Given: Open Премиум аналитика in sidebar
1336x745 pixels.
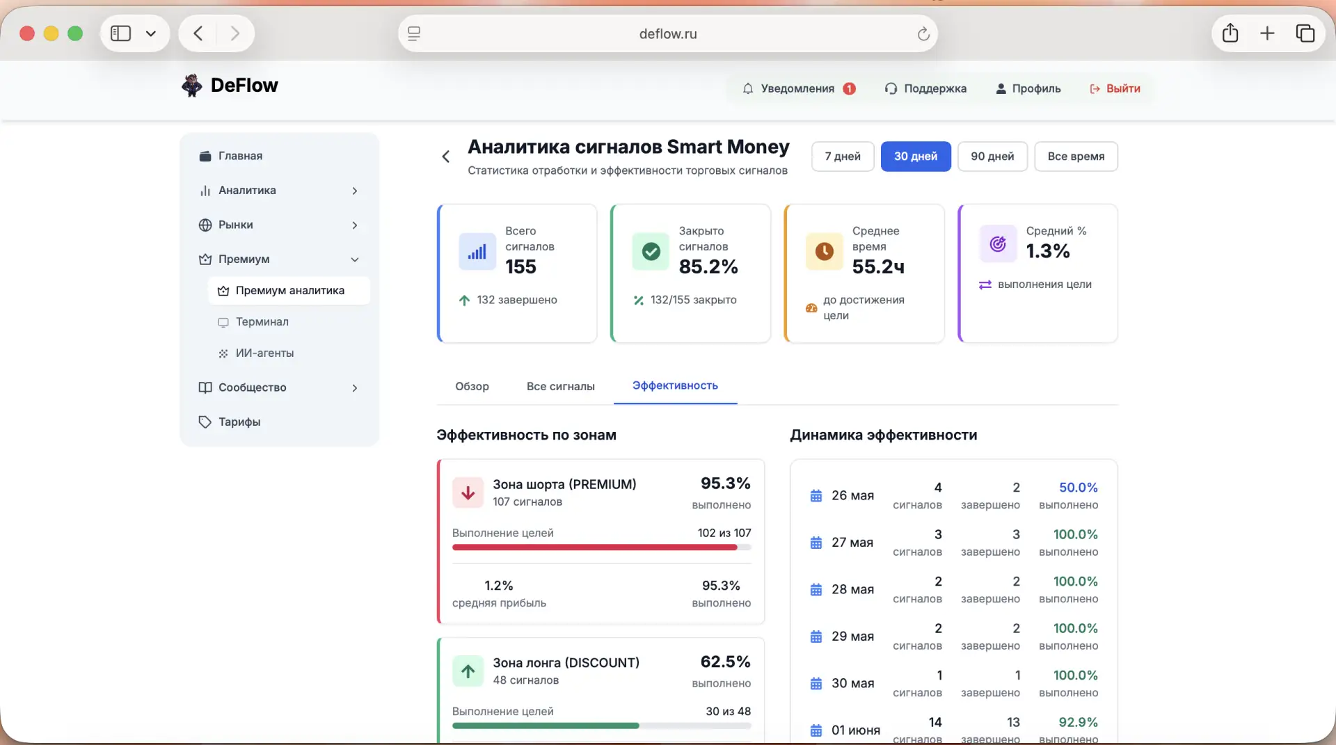Looking at the screenshot, I should [x=289, y=291].
